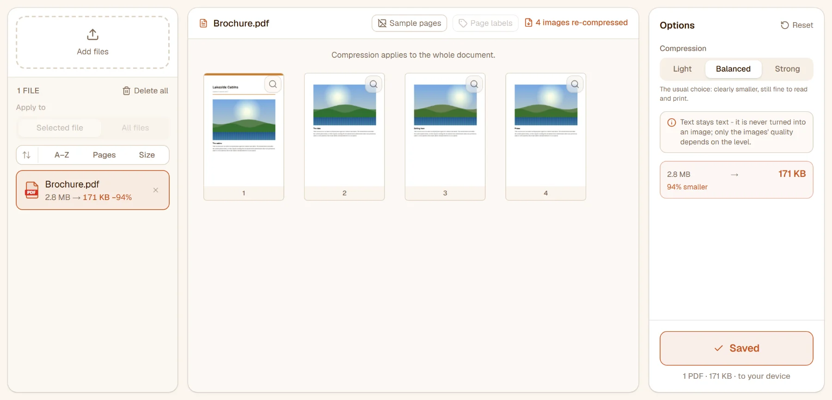Screen dimensions: 832x400
Task: Click the Sample pages button
Action: [x=410, y=23]
